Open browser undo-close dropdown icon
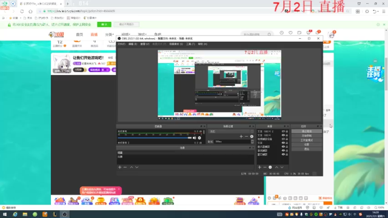The height and width of the screenshot is (218, 388). pos(375,12)
